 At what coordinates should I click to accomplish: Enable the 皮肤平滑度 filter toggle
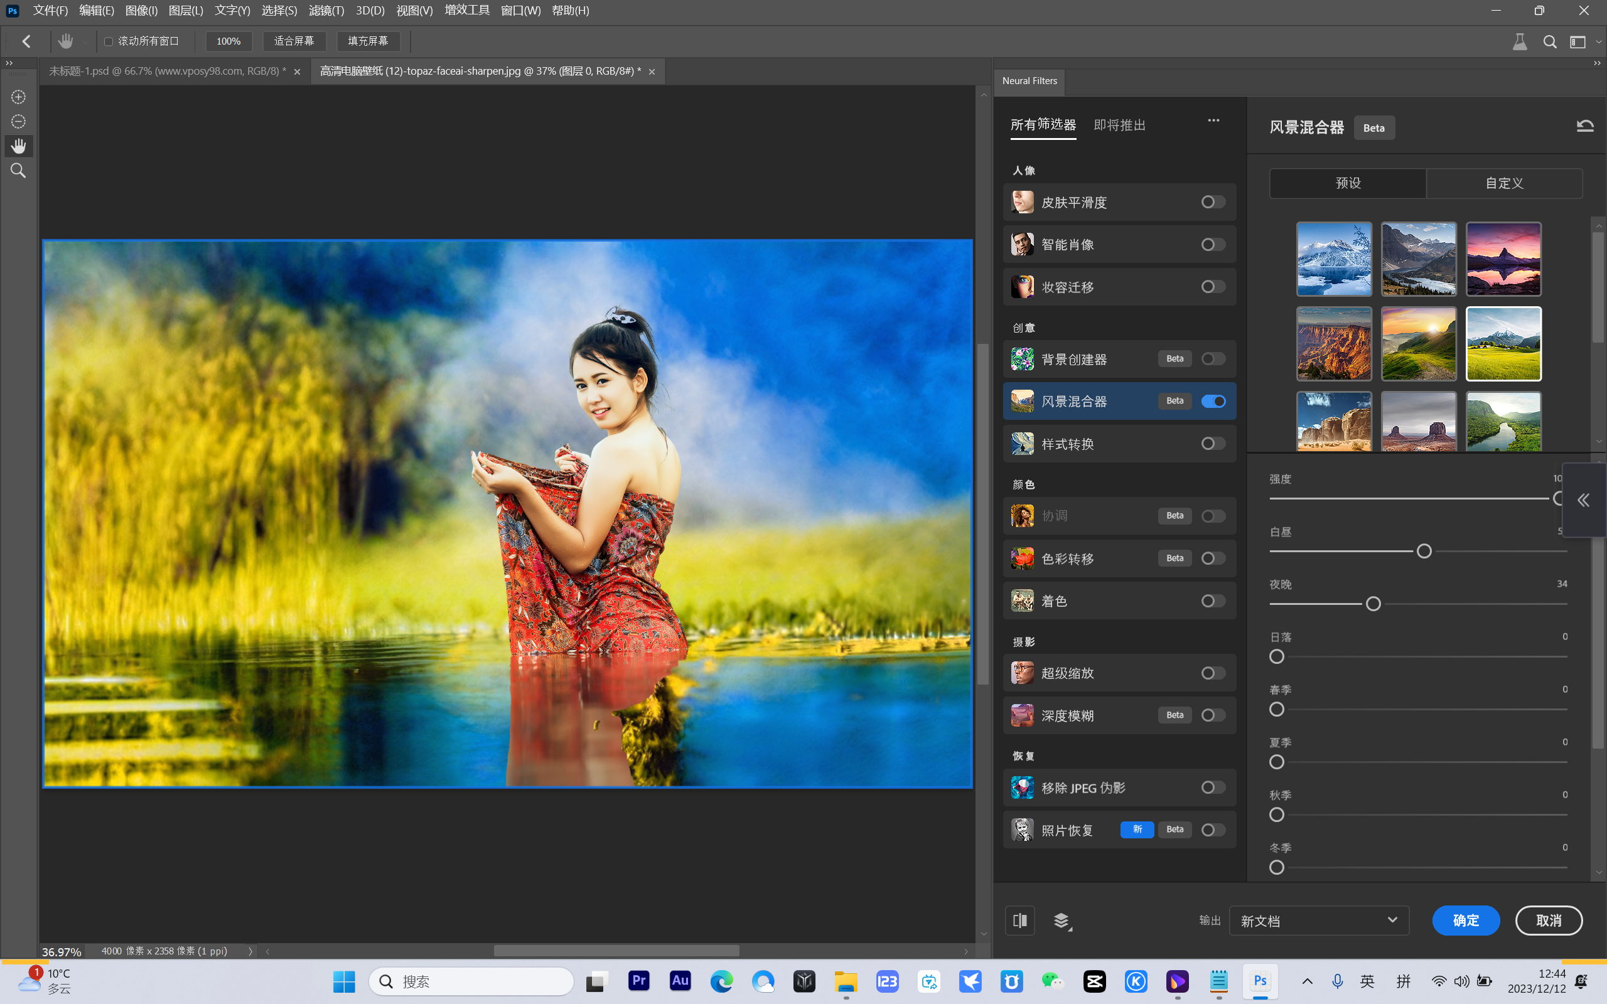(1213, 202)
